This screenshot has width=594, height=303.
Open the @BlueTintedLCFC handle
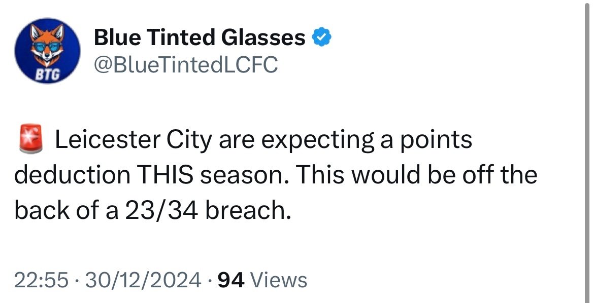(x=186, y=64)
